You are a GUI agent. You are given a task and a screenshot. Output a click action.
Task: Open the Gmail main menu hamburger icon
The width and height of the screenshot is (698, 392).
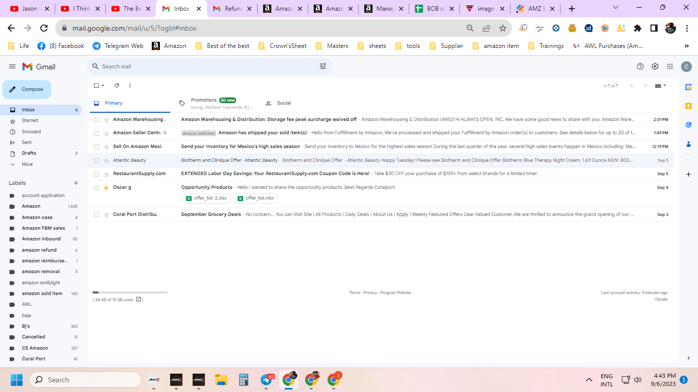(12, 66)
